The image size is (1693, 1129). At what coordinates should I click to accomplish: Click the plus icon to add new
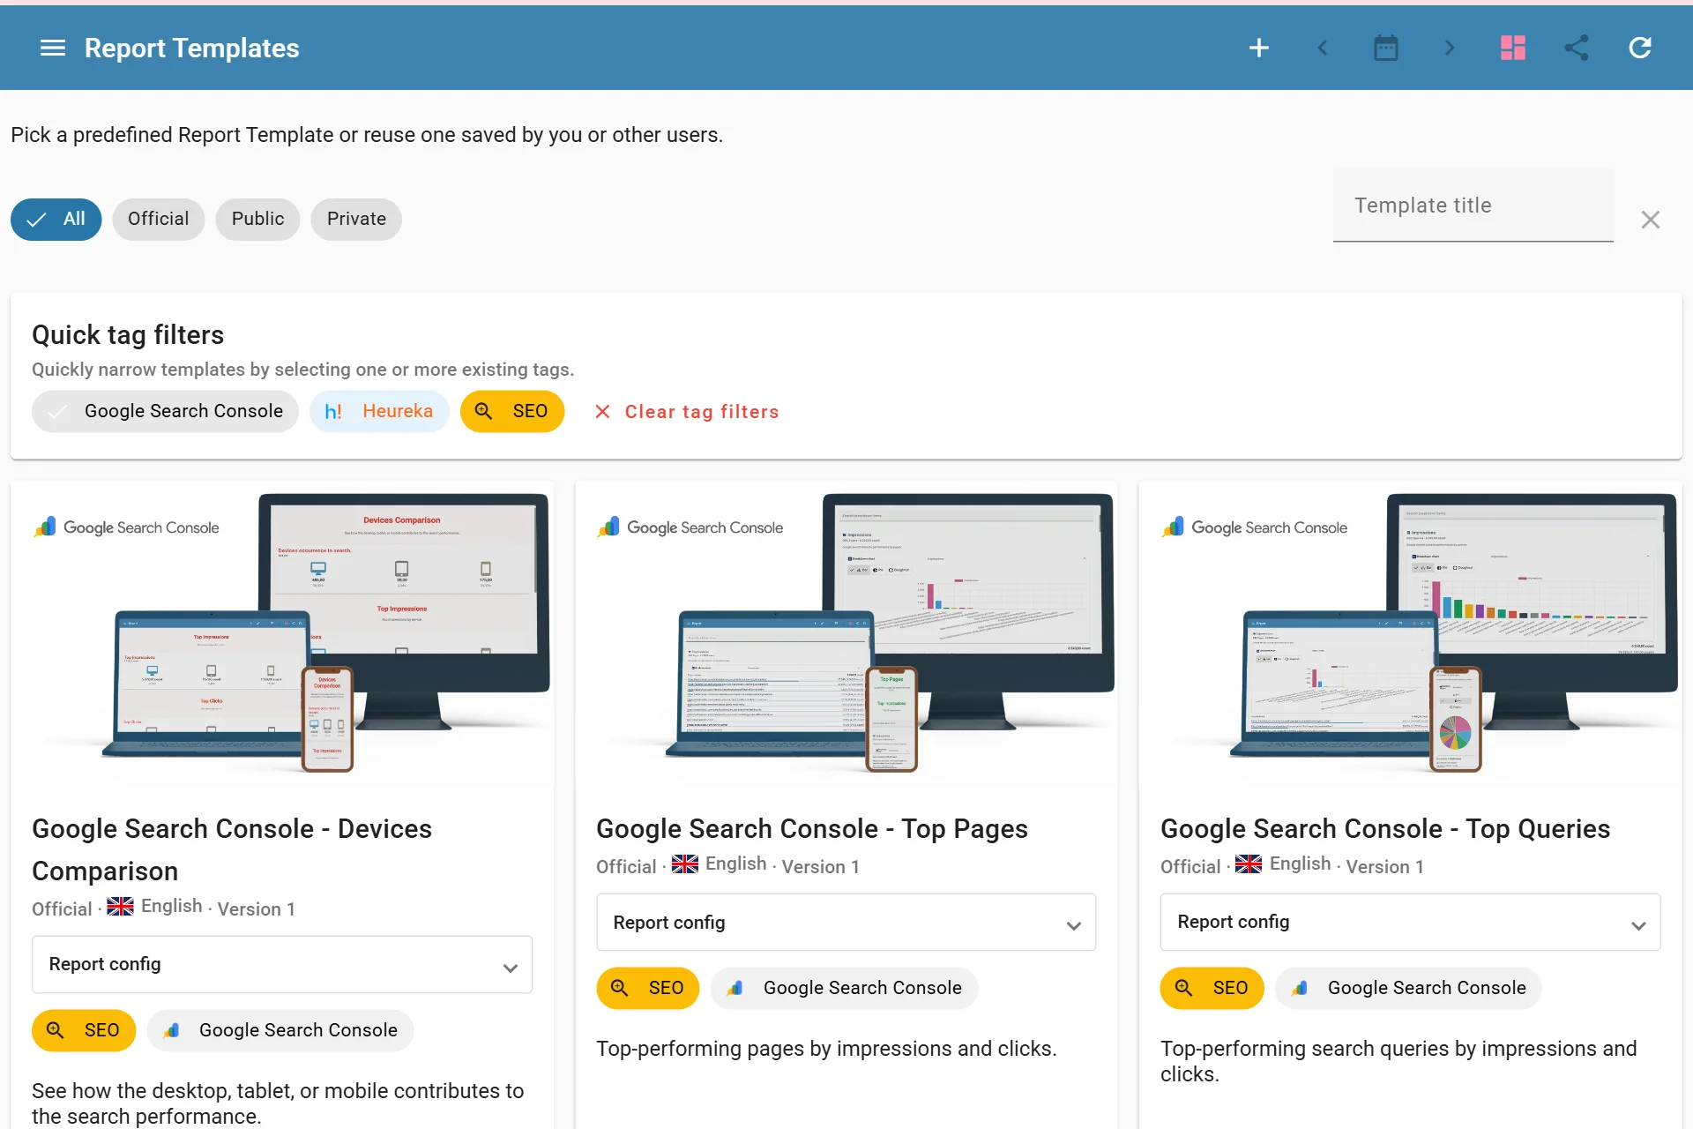coord(1259,48)
